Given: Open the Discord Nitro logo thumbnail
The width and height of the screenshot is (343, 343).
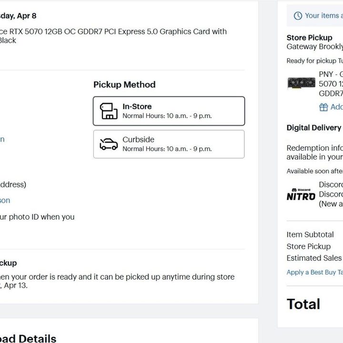Looking at the screenshot, I should click(301, 194).
